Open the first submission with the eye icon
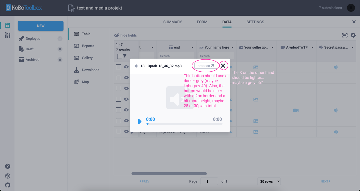 click(x=126, y=67)
